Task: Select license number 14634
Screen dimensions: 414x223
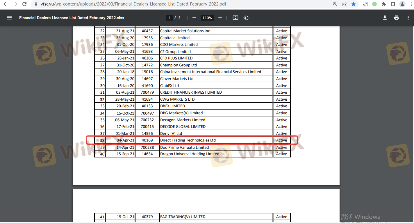Action: [x=147, y=154]
